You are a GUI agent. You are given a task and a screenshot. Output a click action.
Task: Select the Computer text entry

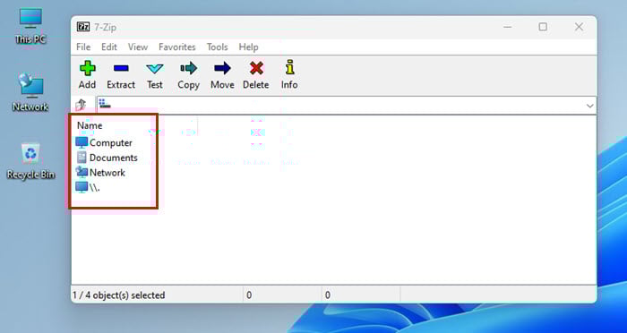click(111, 142)
